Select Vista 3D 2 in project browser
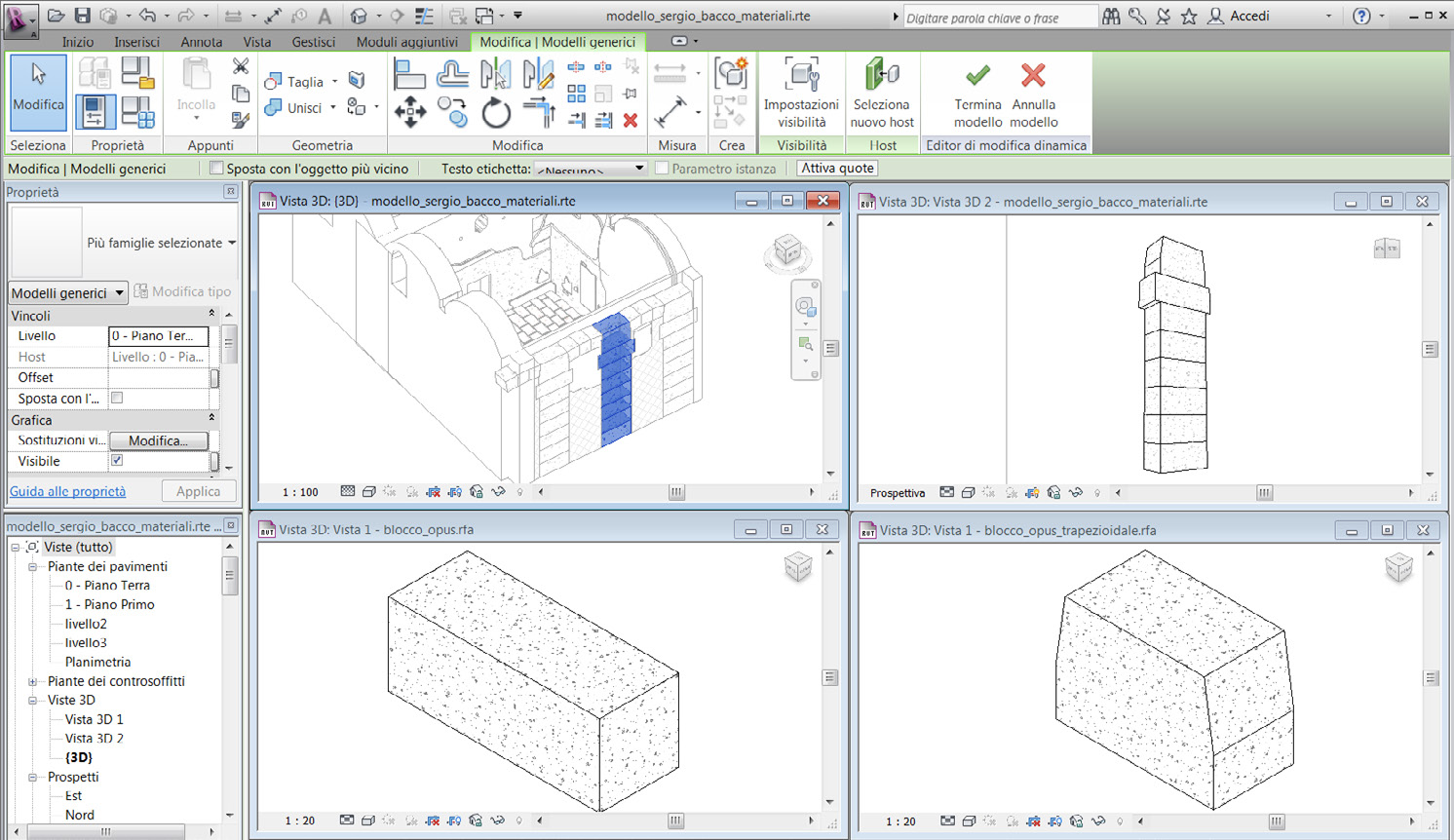This screenshot has height=840, width=1454. point(95,739)
